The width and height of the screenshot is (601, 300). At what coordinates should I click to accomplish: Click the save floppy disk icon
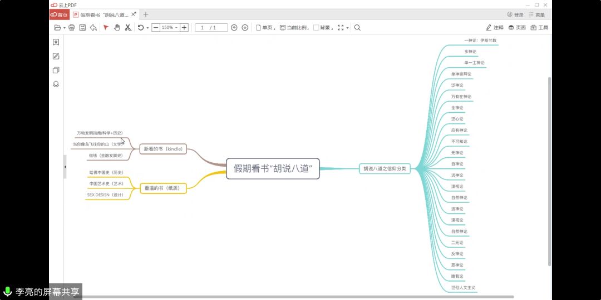coord(82,27)
